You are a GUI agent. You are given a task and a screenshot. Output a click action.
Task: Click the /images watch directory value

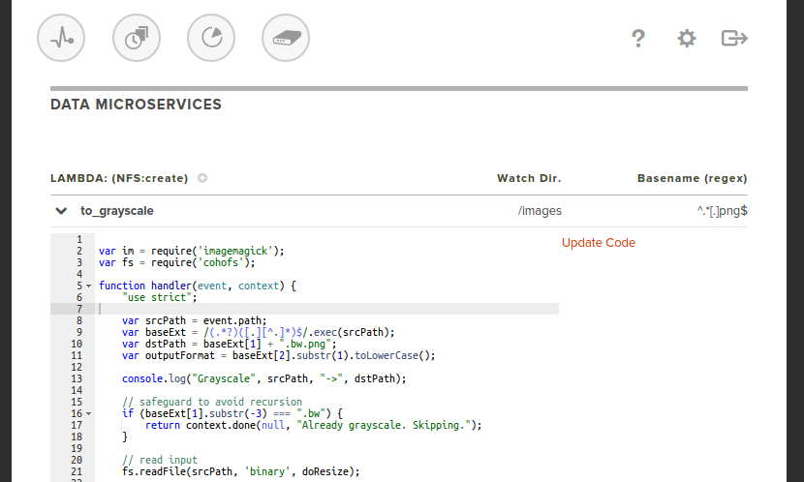pyautogui.click(x=540, y=211)
